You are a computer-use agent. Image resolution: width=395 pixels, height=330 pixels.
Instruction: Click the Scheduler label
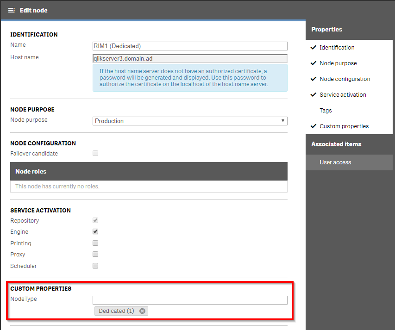[x=24, y=266]
